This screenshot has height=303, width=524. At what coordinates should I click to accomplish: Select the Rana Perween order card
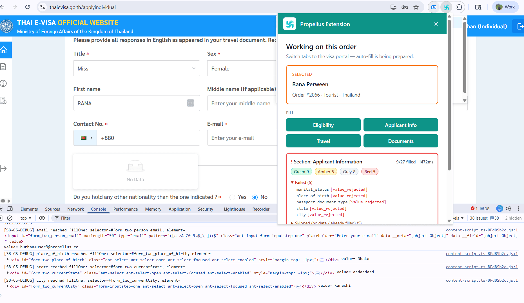point(362,85)
